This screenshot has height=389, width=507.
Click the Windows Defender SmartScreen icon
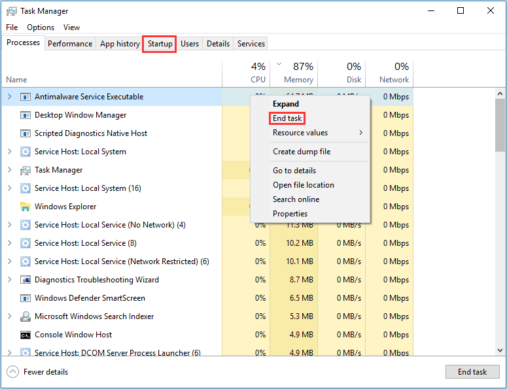(26, 298)
